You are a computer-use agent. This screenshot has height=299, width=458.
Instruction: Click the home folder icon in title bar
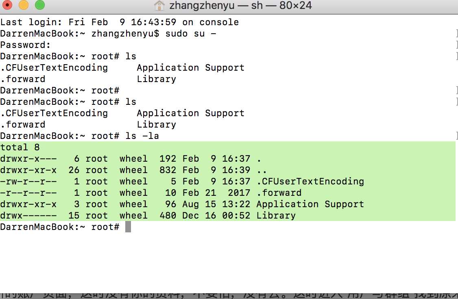(x=159, y=6)
